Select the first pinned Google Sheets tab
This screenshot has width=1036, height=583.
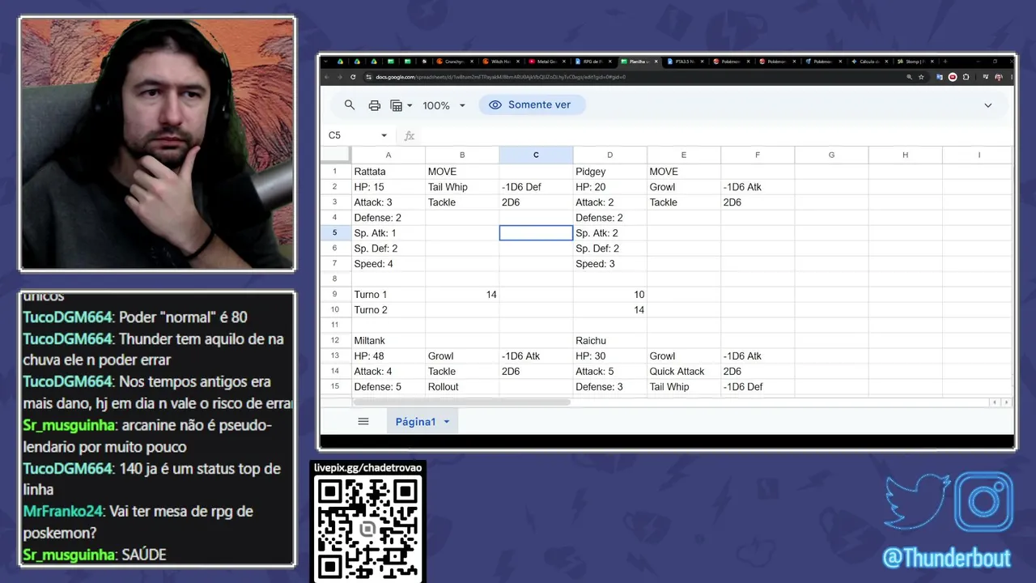[x=392, y=62]
